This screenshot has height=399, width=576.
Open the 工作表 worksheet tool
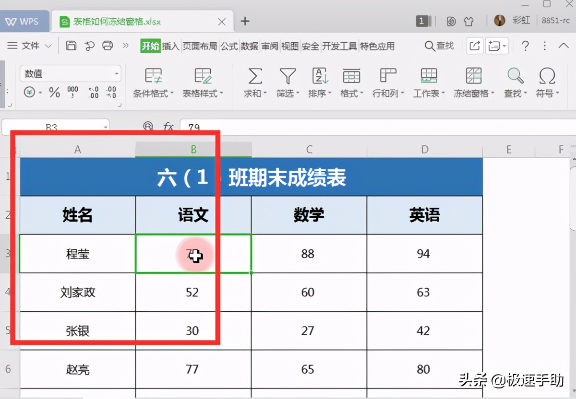(x=429, y=83)
